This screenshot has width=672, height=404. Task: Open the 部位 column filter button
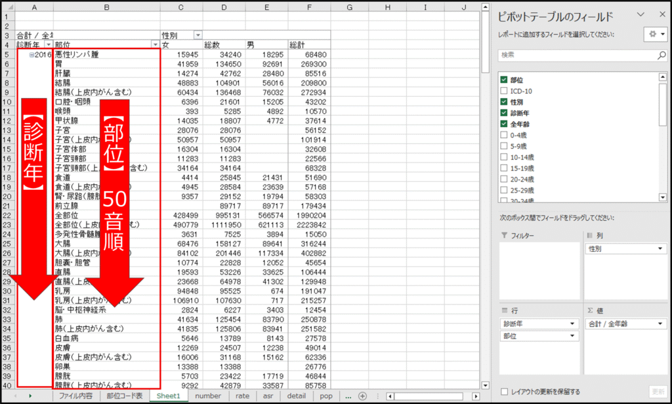point(156,45)
